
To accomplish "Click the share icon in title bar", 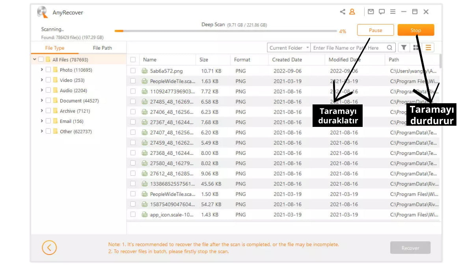I will (343, 12).
